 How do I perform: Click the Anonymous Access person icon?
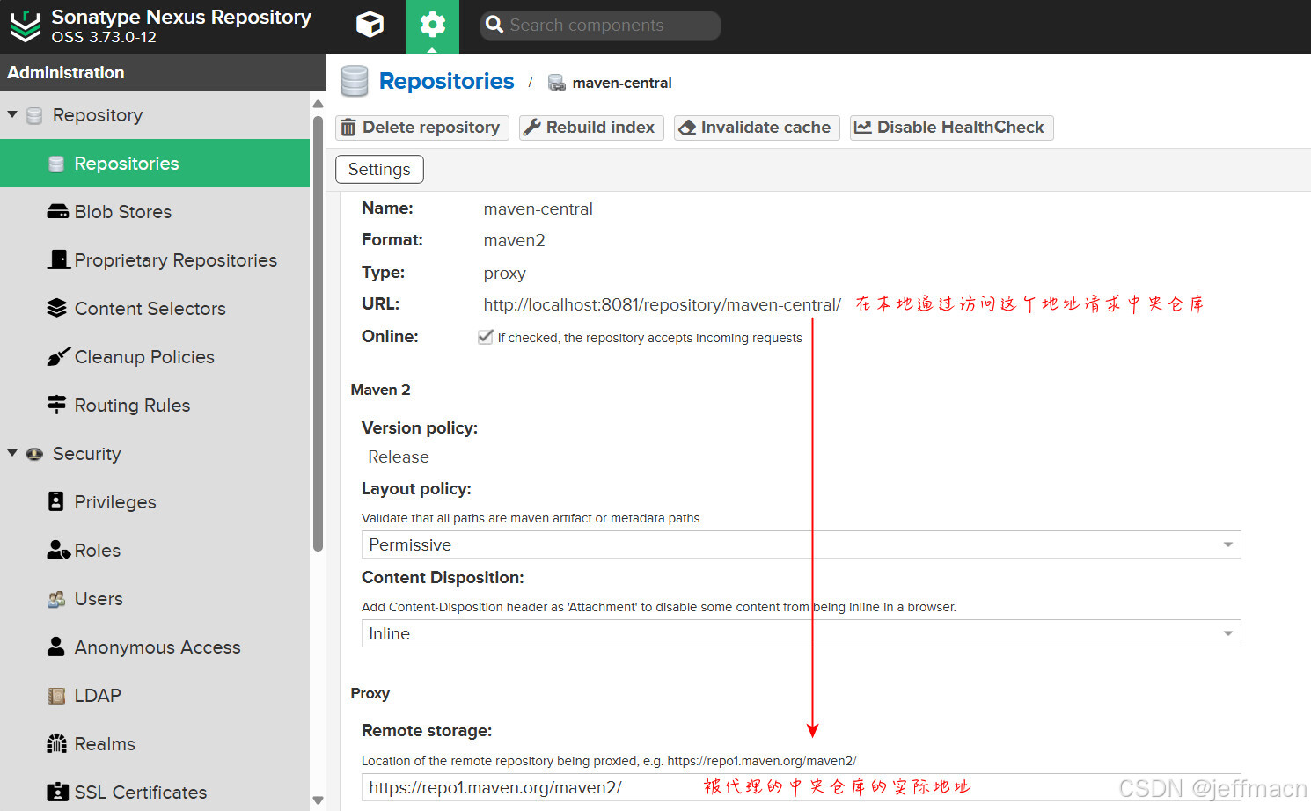pos(56,647)
